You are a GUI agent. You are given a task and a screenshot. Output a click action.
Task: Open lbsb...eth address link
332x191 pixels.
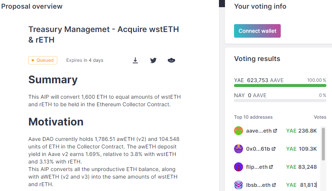(x=258, y=185)
